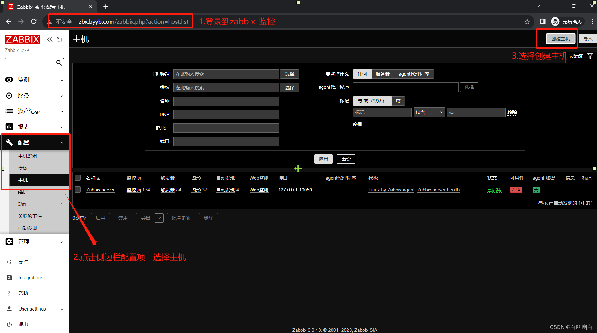Open 主机群组 submenu item
597x333 pixels.
tap(39, 156)
